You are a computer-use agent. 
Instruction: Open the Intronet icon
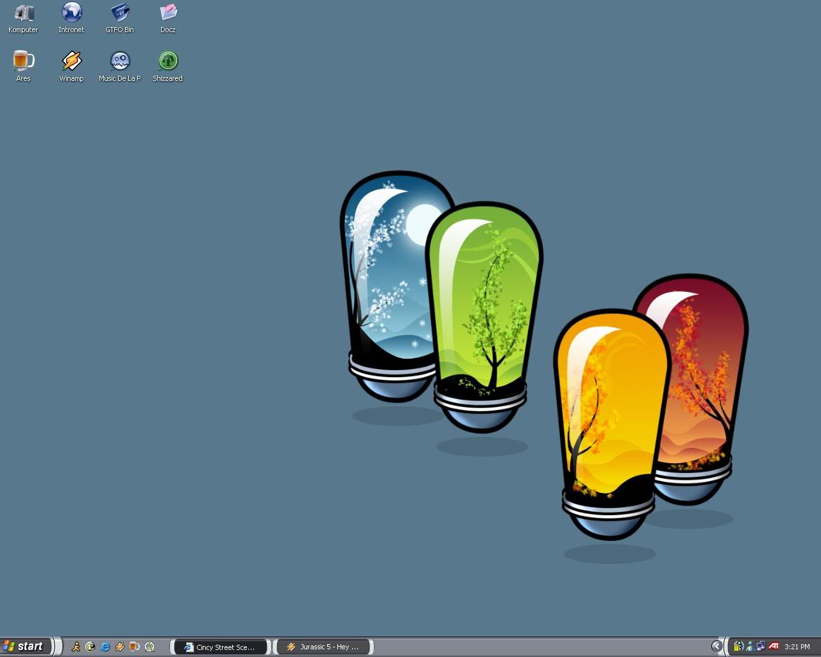pos(71,13)
